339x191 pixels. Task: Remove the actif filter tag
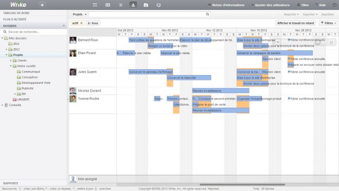pyautogui.click(x=81, y=23)
